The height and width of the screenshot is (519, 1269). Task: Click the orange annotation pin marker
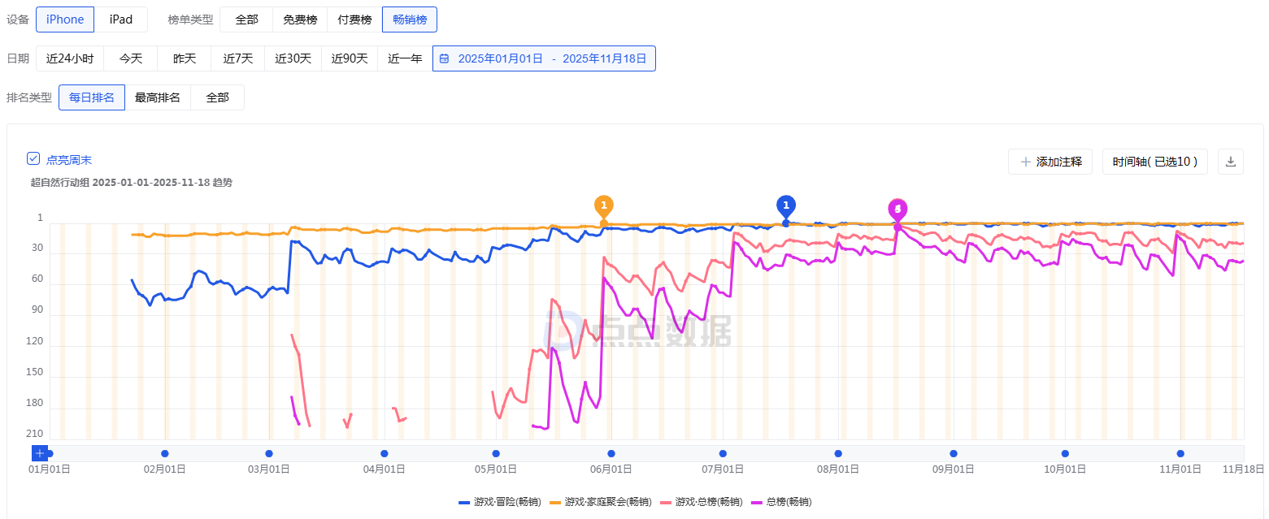(603, 206)
